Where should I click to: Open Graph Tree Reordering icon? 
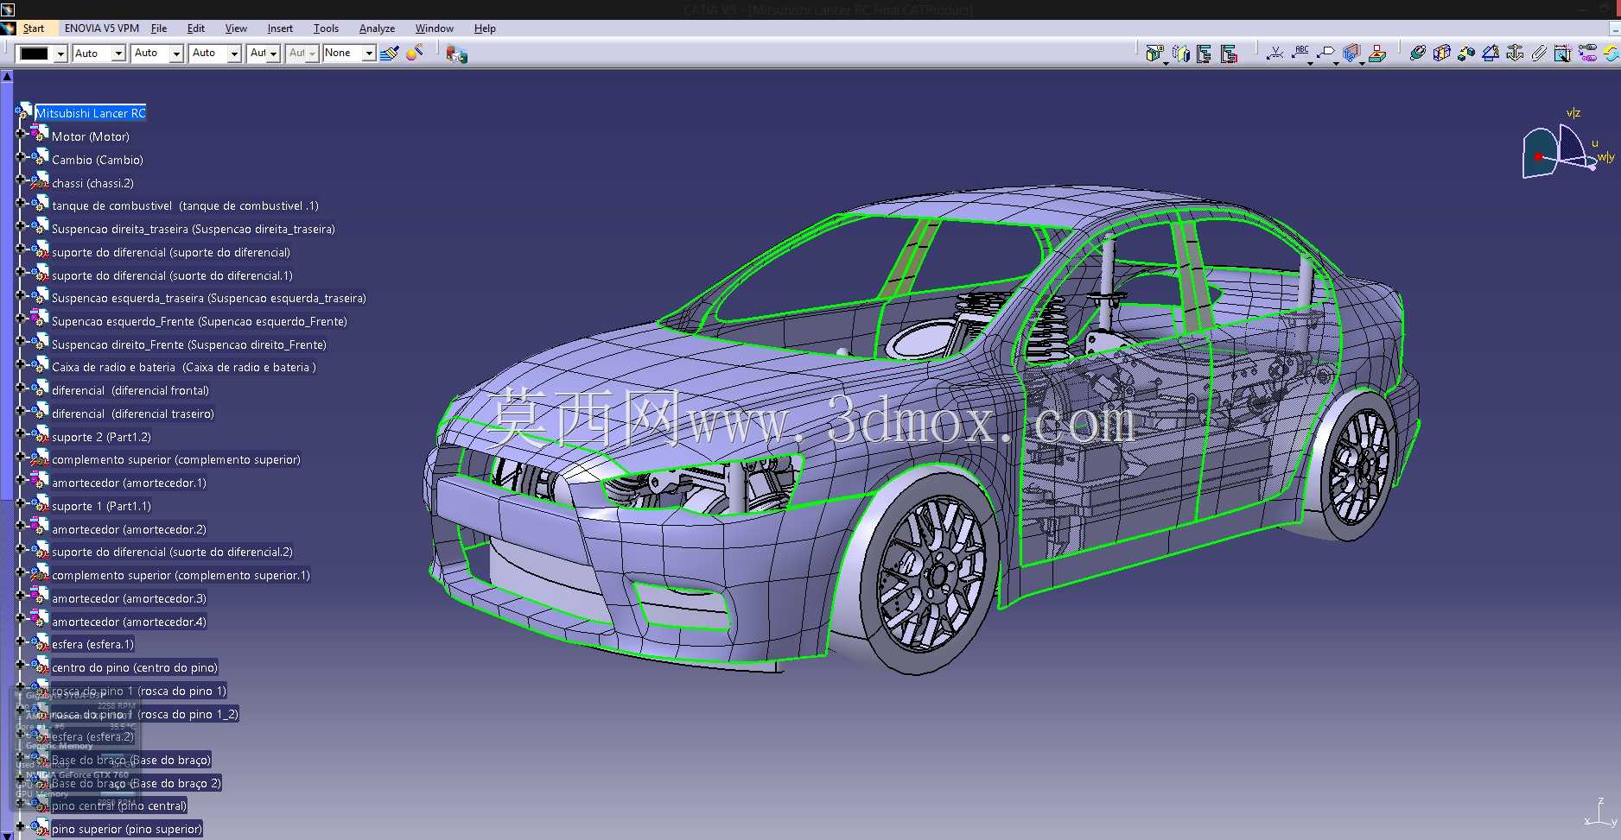(1204, 54)
